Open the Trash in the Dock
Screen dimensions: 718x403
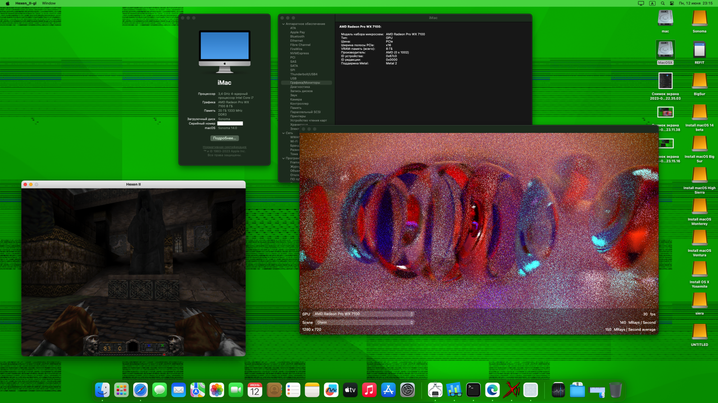coord(615,390)
